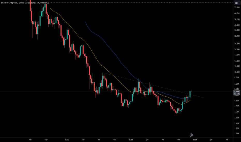Image resolution: width=241 pixels, height=142 pixels.
Task: Click the countdown label 5d 18h
Action: [x=237, y=94]
